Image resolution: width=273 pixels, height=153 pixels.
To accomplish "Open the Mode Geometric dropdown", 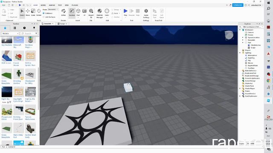I will click(53, 9).
